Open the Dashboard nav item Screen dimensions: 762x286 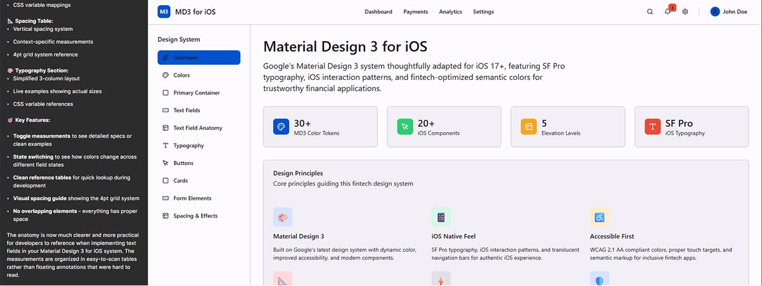(x=378, y=12)
